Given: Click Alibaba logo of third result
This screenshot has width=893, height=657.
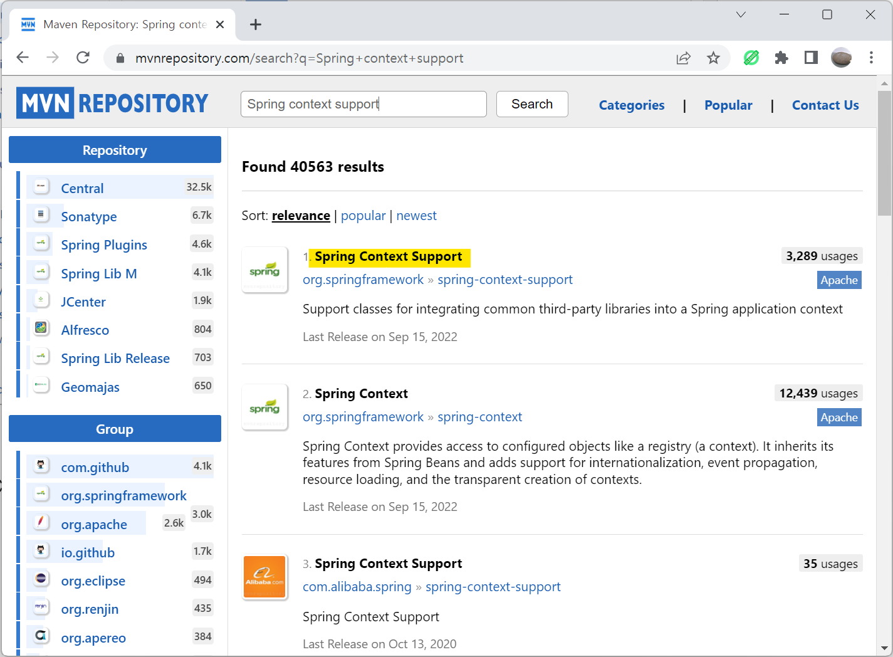Looking at the screenshot, I should pos(264,577).
